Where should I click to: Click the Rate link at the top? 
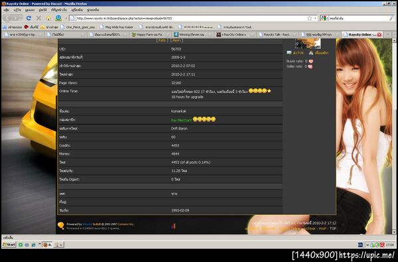[162, 40]
